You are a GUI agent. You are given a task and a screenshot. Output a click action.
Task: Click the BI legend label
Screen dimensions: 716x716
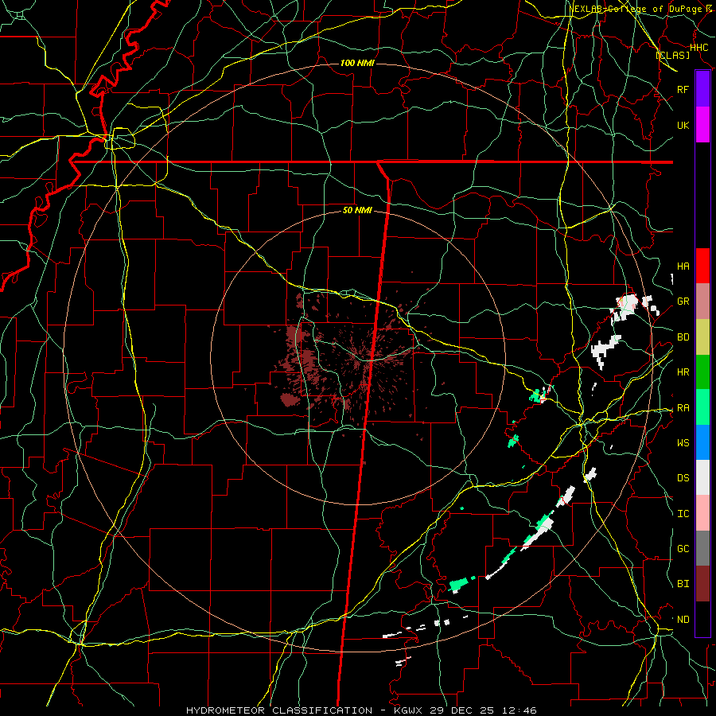683,584
